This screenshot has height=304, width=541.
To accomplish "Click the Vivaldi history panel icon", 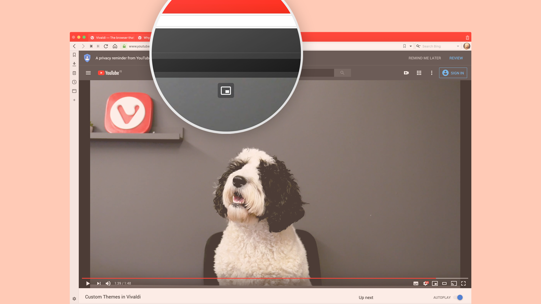I will click(x=74, y=82).
